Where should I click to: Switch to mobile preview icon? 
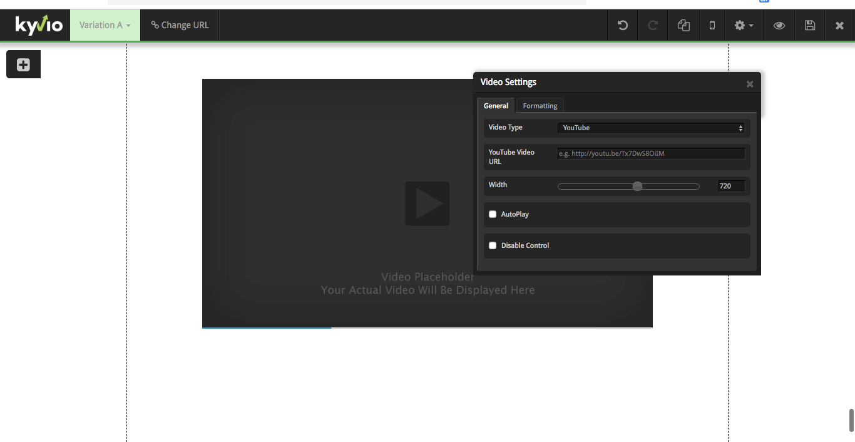(x=712, y=25)
